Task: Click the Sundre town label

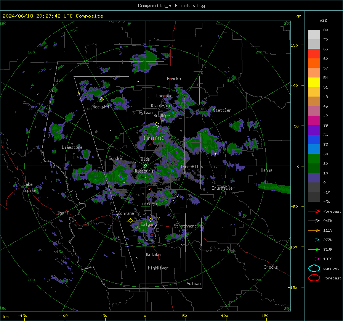Action: pyautogui.click(x=115, y=158)
